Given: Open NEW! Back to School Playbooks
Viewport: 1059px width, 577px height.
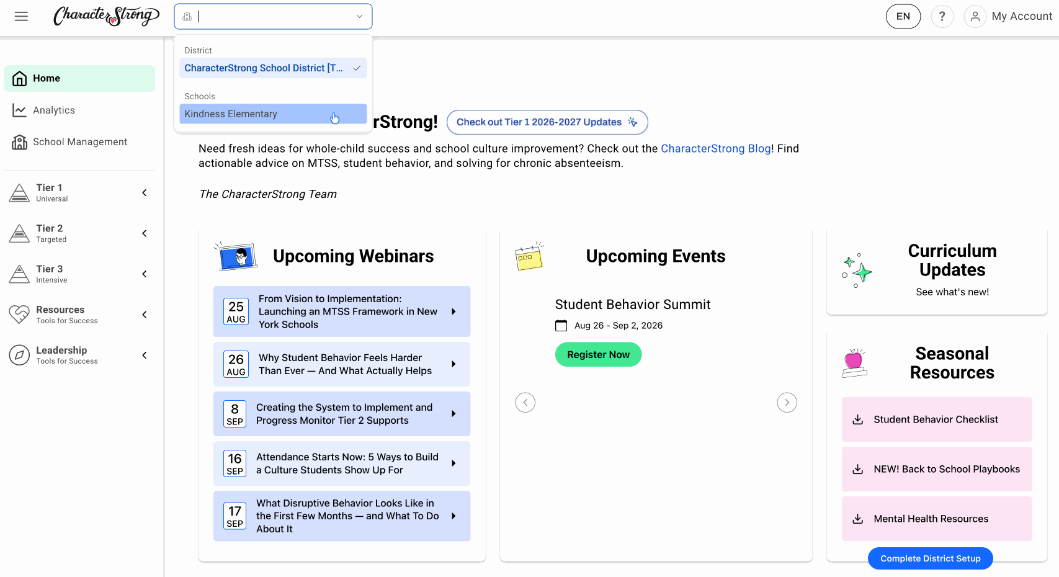Looking at the screenshot, I should (937, 469).
